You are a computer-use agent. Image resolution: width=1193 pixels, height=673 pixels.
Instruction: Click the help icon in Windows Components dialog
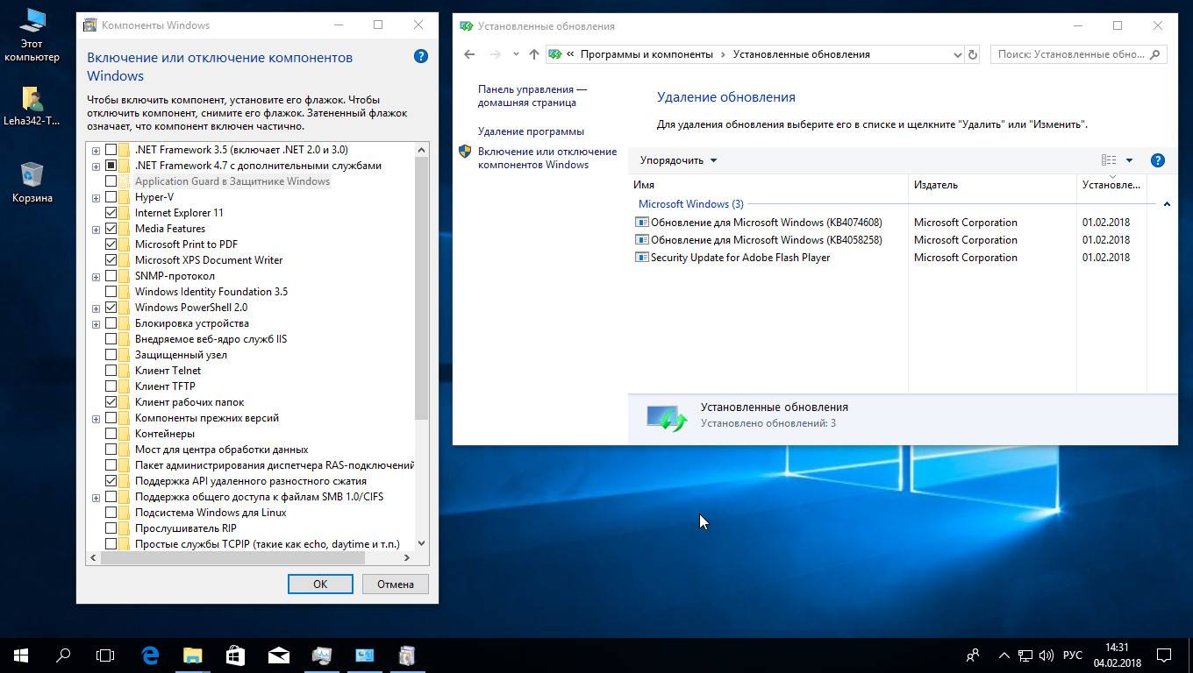tap(421, 56)
